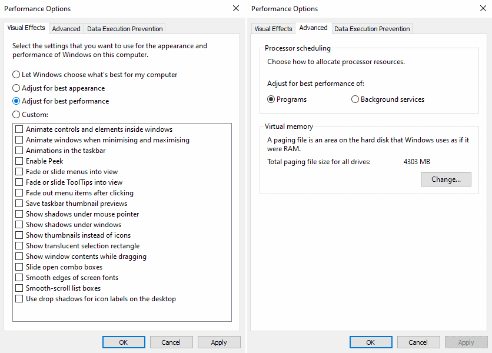Apply the visual effects settings

pos(219,342)
